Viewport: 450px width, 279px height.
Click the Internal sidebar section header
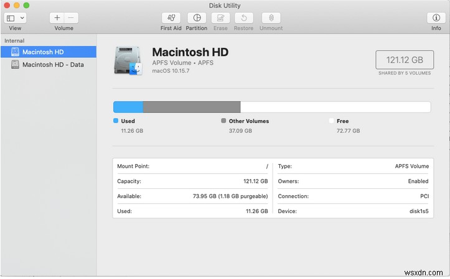[14, 40]
